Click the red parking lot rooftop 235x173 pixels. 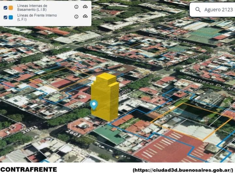172,148
